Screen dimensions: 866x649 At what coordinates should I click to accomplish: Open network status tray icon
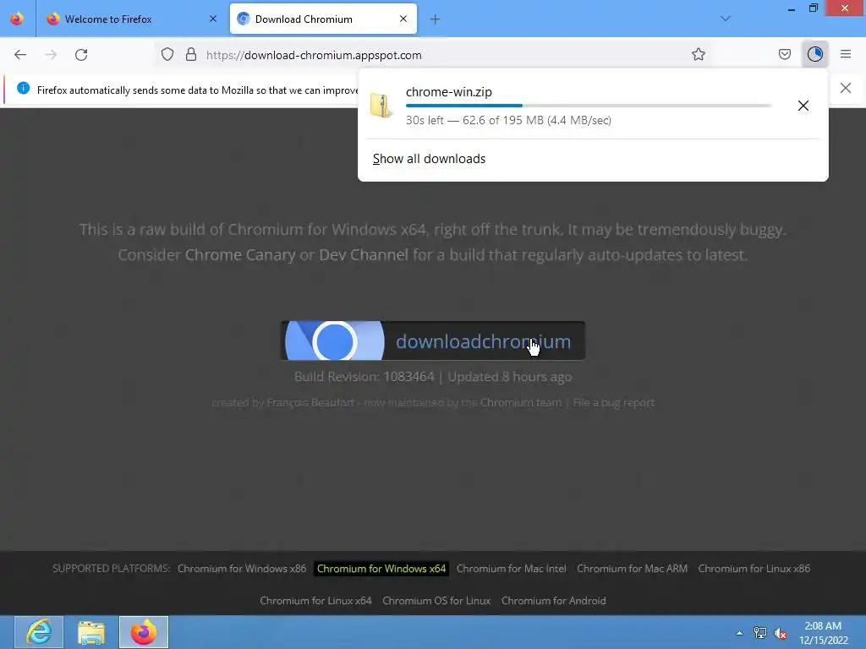tap(760, 633)
